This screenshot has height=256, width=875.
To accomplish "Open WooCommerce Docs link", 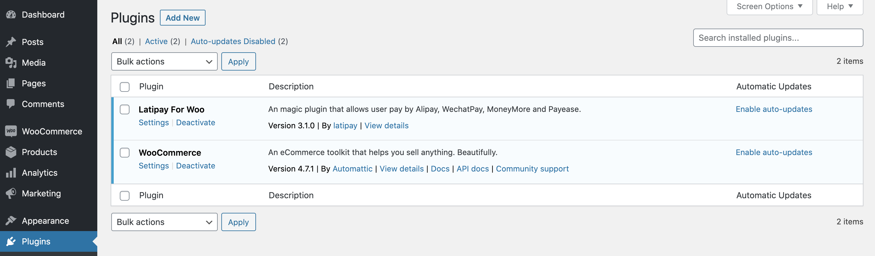I will click(x=440, y=169).
